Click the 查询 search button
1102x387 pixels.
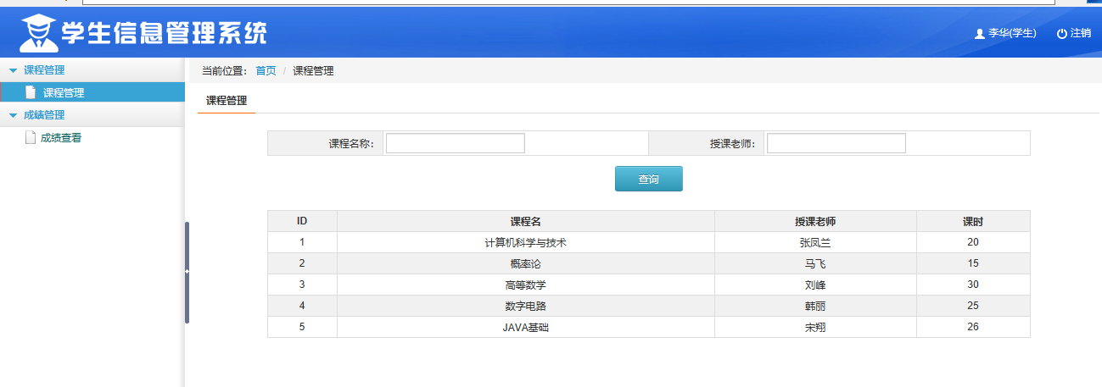pos(649,179)
